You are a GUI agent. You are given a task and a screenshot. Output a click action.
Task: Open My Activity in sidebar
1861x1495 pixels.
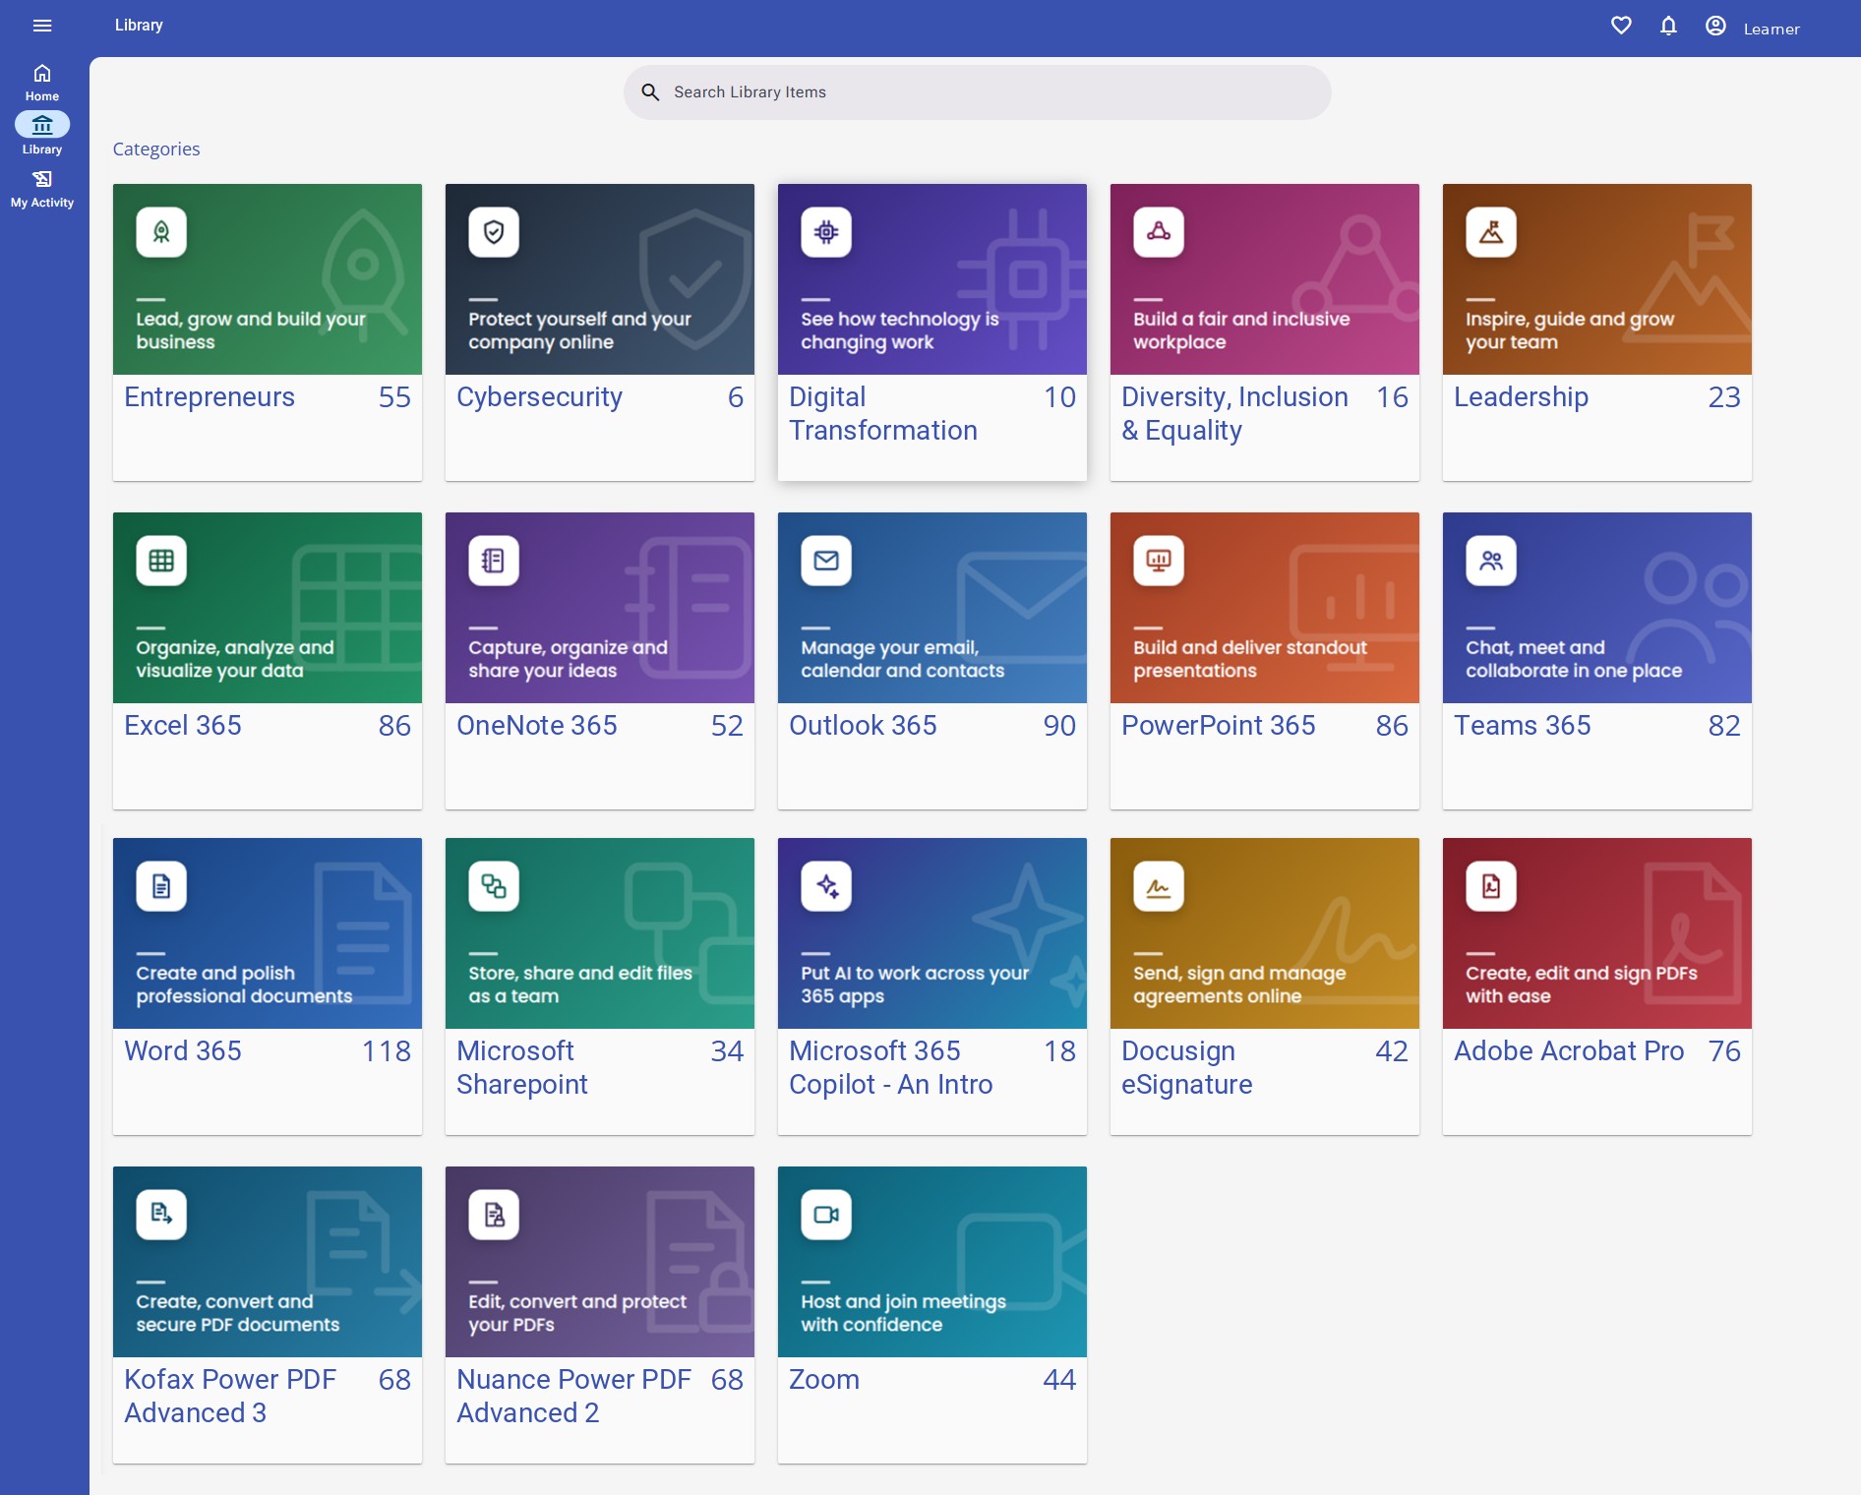(x=42, y=189)
